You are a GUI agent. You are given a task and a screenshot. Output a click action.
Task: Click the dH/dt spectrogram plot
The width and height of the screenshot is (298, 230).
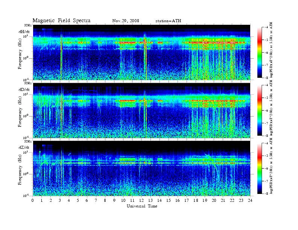point(142,52)
